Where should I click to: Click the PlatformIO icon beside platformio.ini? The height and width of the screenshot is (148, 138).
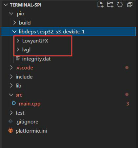[x=10, y=131]
